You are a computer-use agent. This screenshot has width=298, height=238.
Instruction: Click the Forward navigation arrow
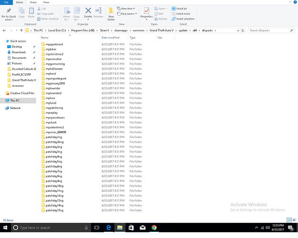tap(11, 30)
